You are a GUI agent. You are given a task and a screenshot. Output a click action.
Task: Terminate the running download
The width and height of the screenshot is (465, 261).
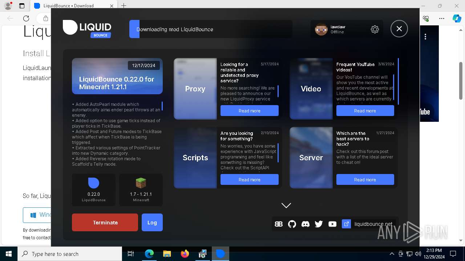[105, 222]
